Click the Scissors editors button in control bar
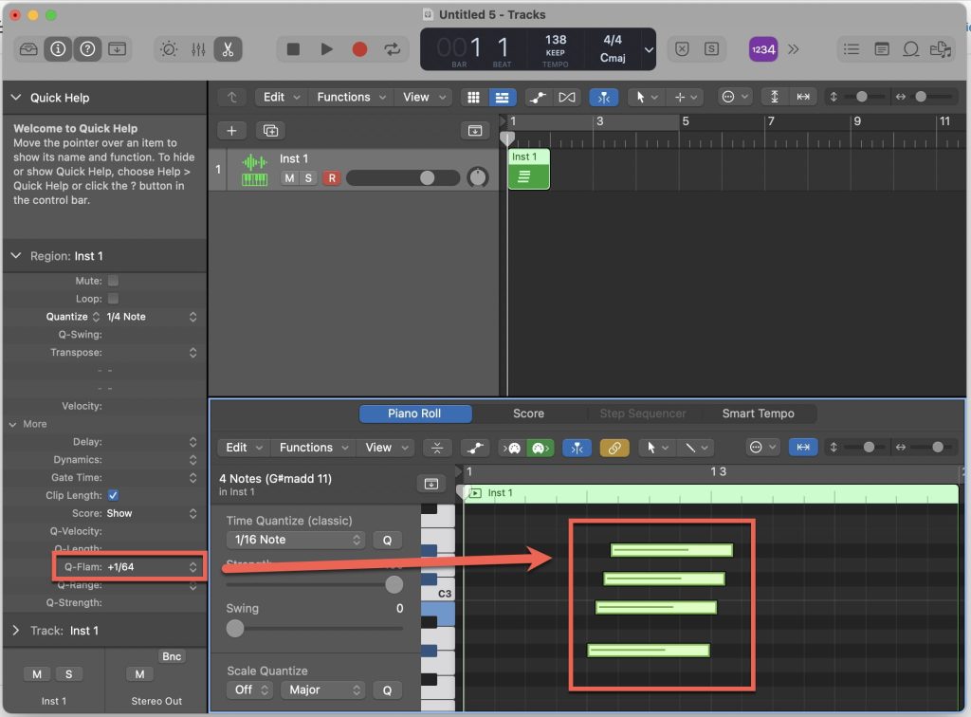 [227, 49]
